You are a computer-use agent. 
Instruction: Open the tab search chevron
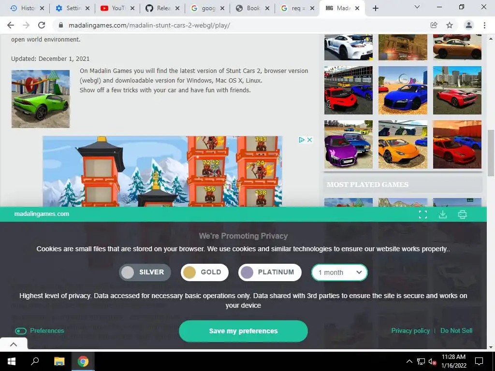tap(417, 7)
